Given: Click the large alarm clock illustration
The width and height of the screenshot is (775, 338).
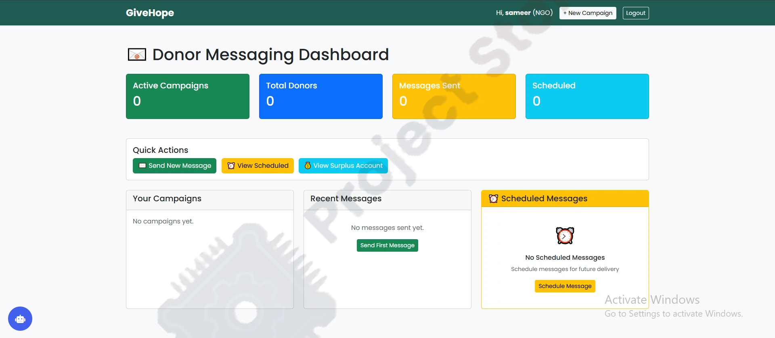Looking at the screenshot, I should click(565, 236).
